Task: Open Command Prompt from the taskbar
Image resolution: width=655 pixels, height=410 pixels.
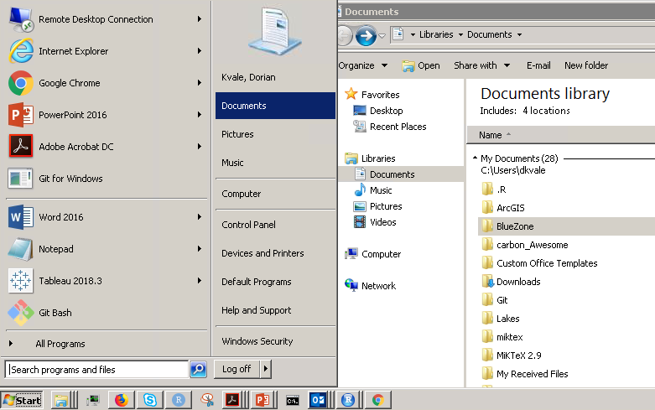Action: 293,400
